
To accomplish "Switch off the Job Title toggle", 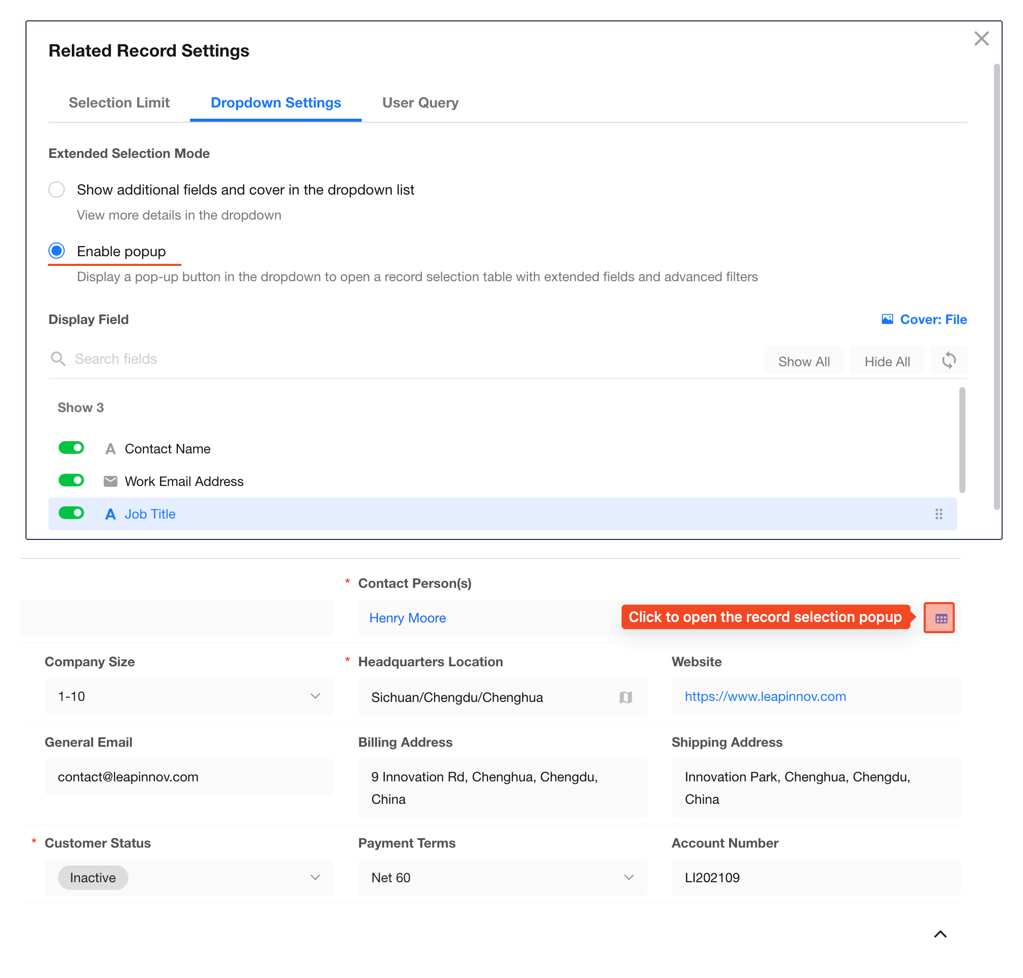I will [x=71, y=513].
